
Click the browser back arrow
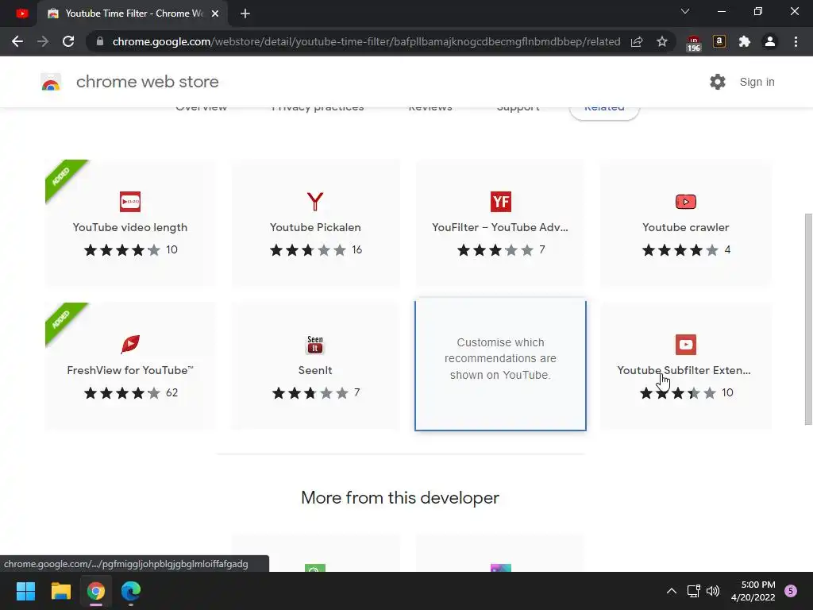17,41
